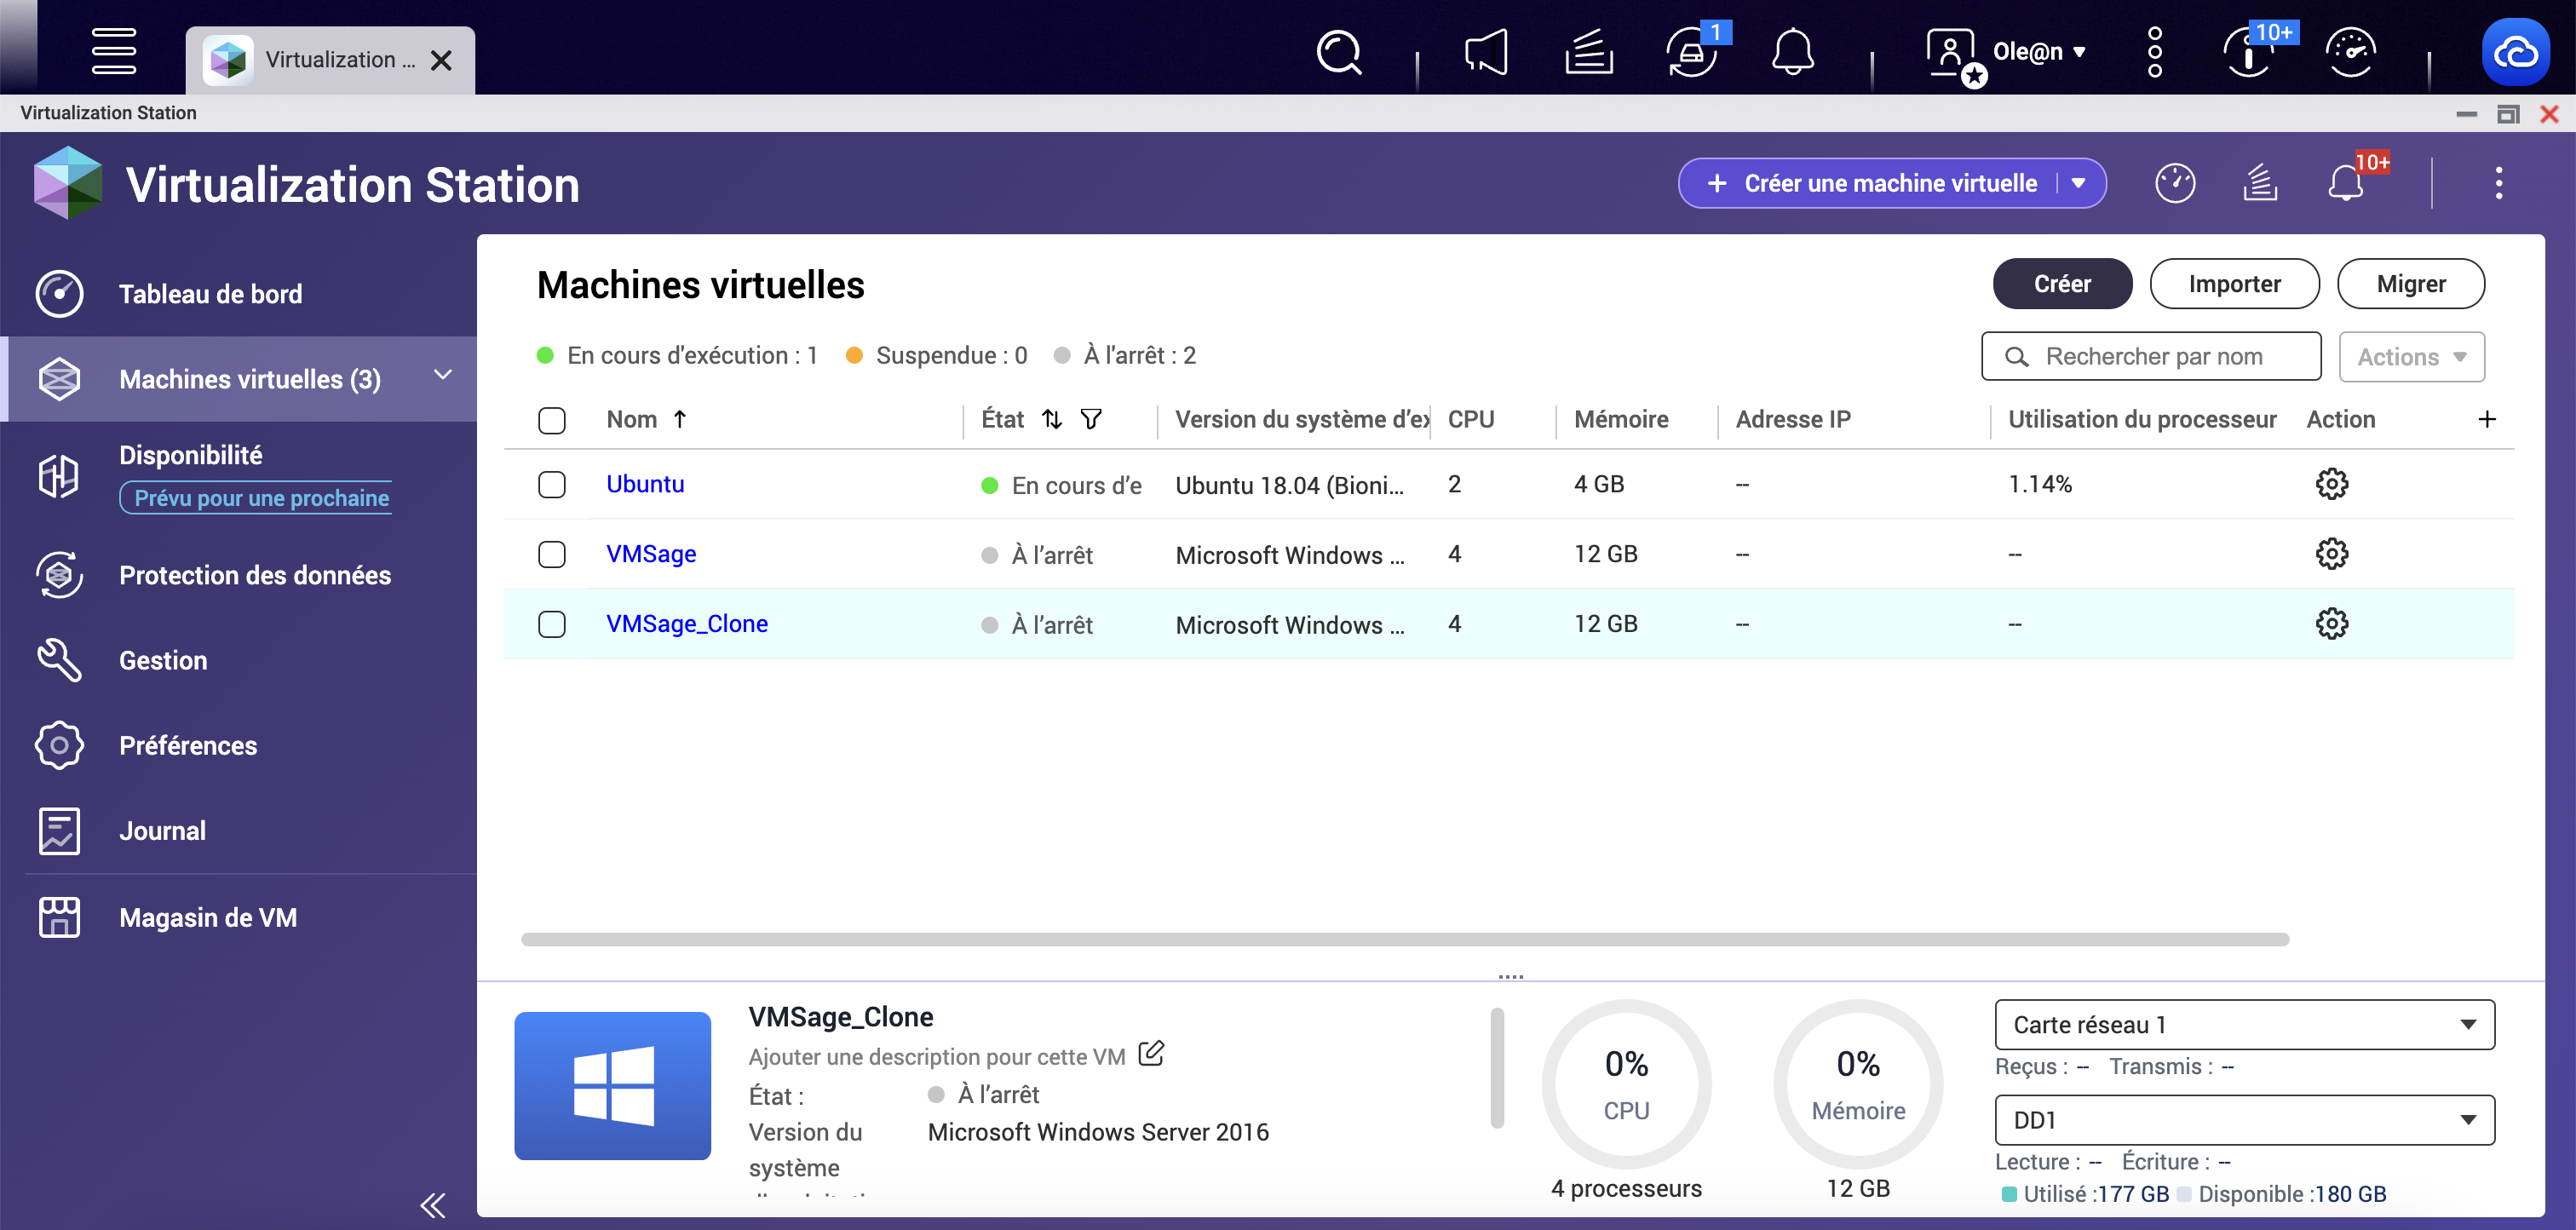Check the VMSage_Clone row checkbox
The image size is (2576, 1230).
[552, 624]
